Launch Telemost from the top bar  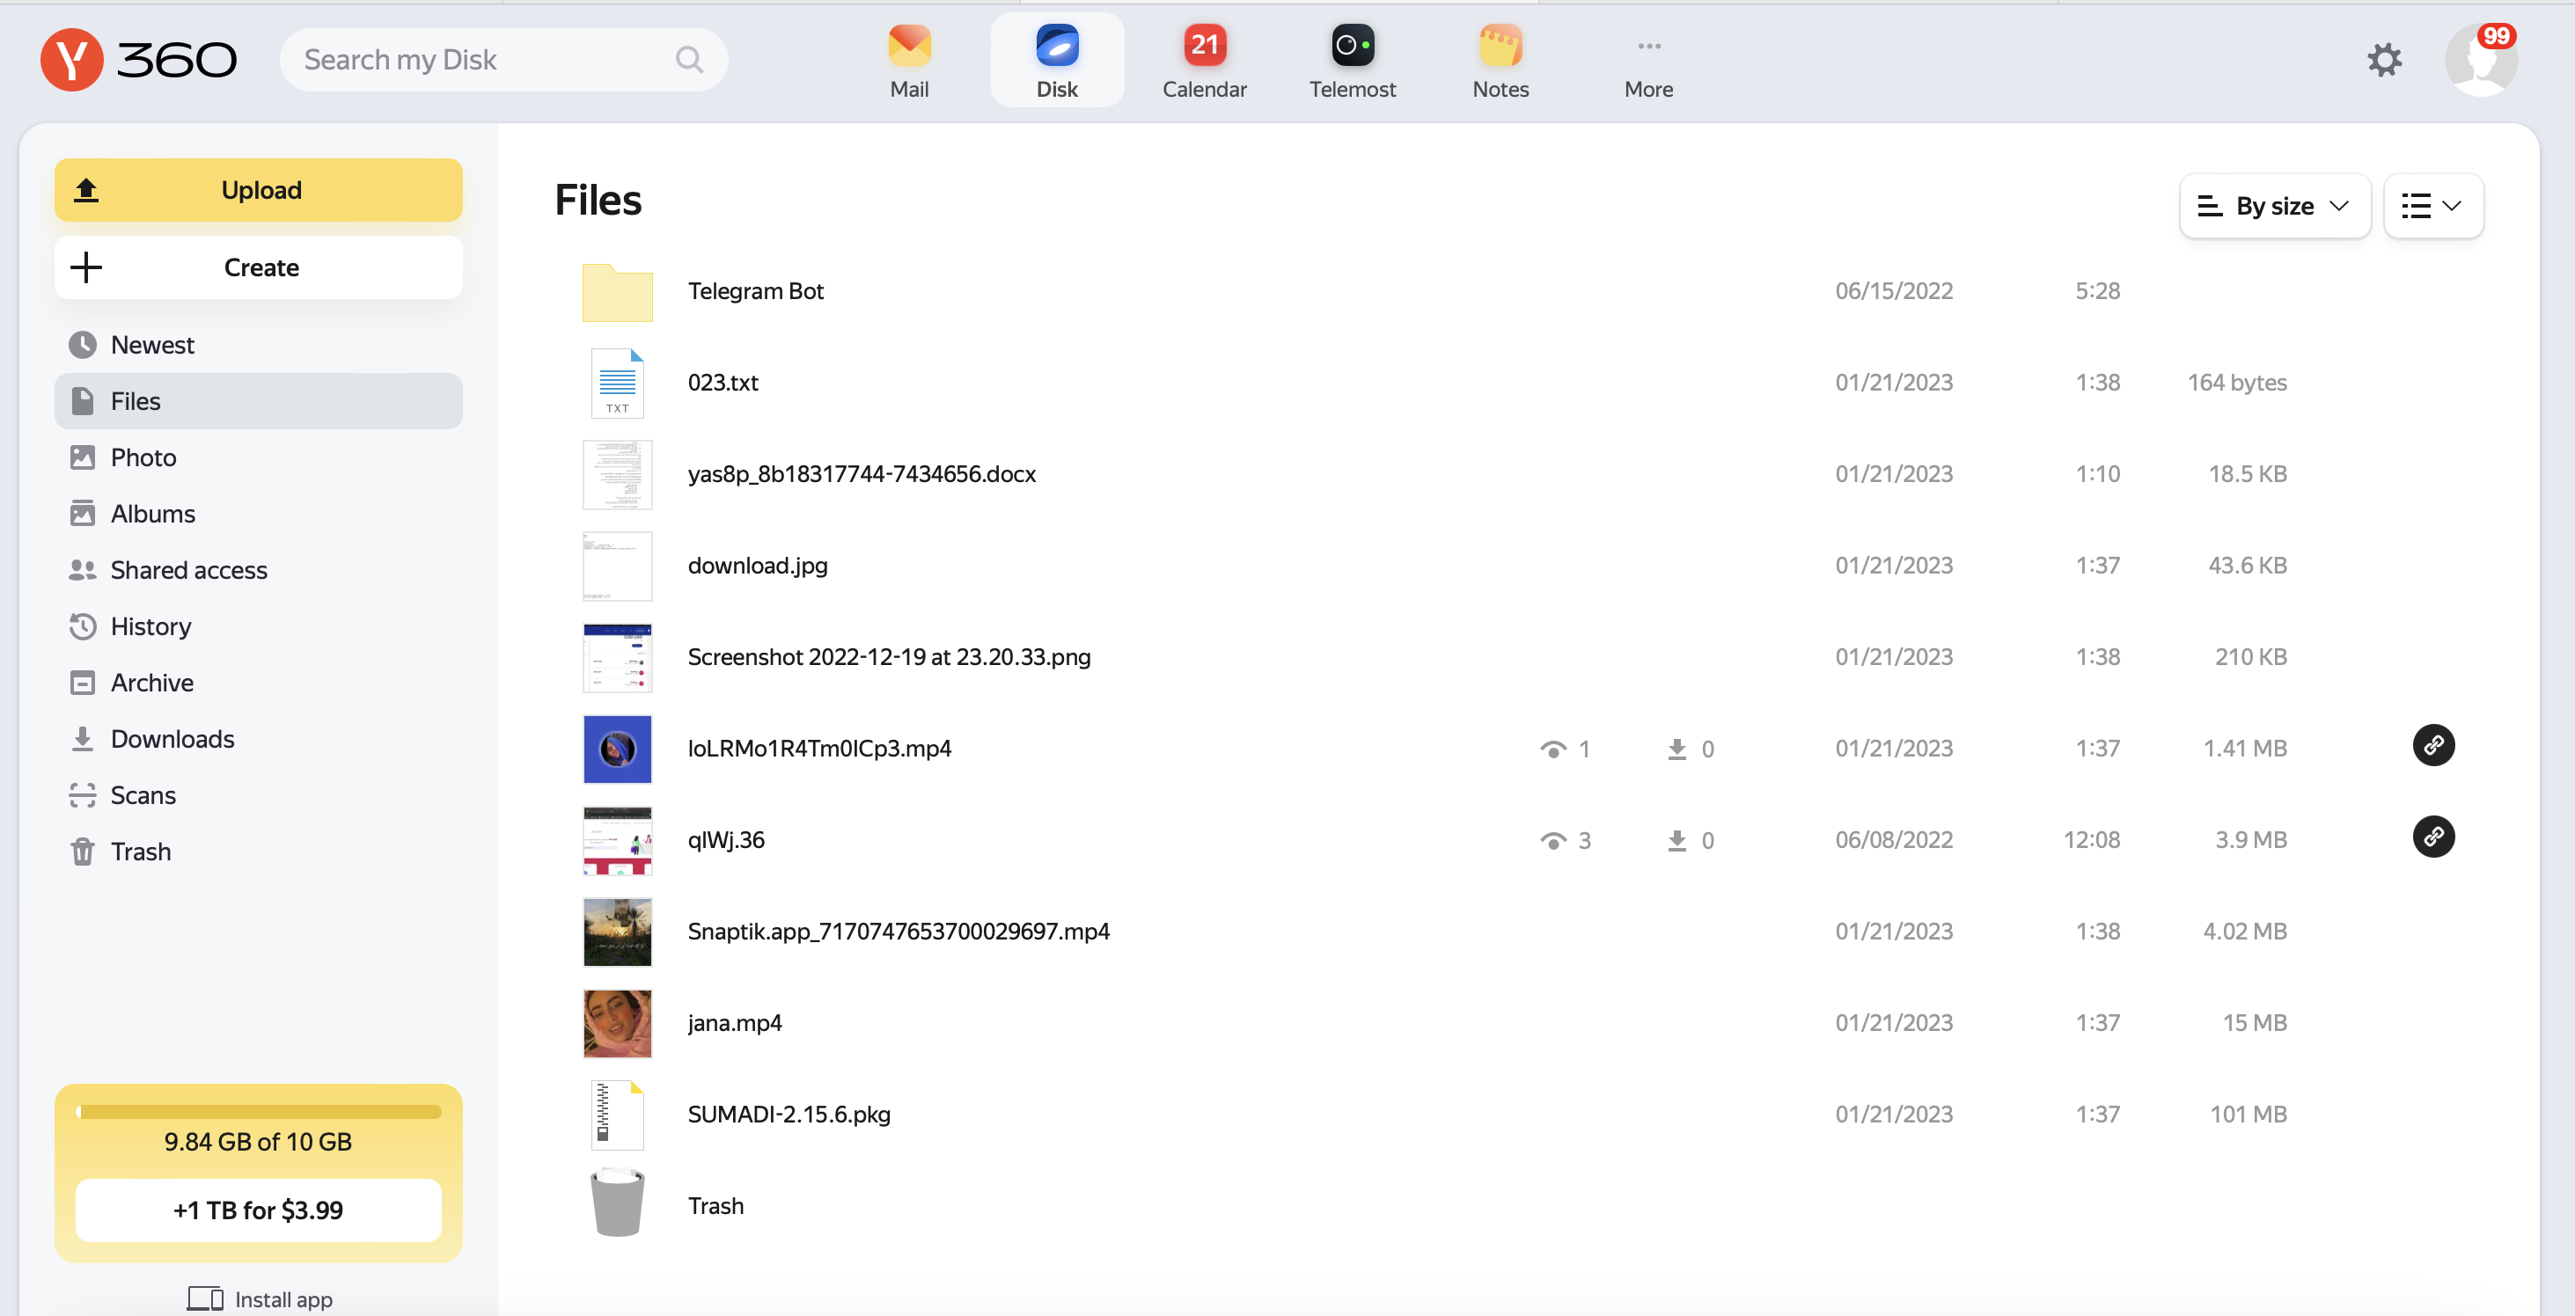point(1352,47)
